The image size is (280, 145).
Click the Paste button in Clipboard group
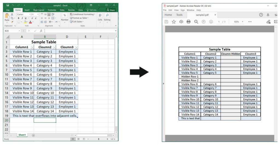coord(7,17)
